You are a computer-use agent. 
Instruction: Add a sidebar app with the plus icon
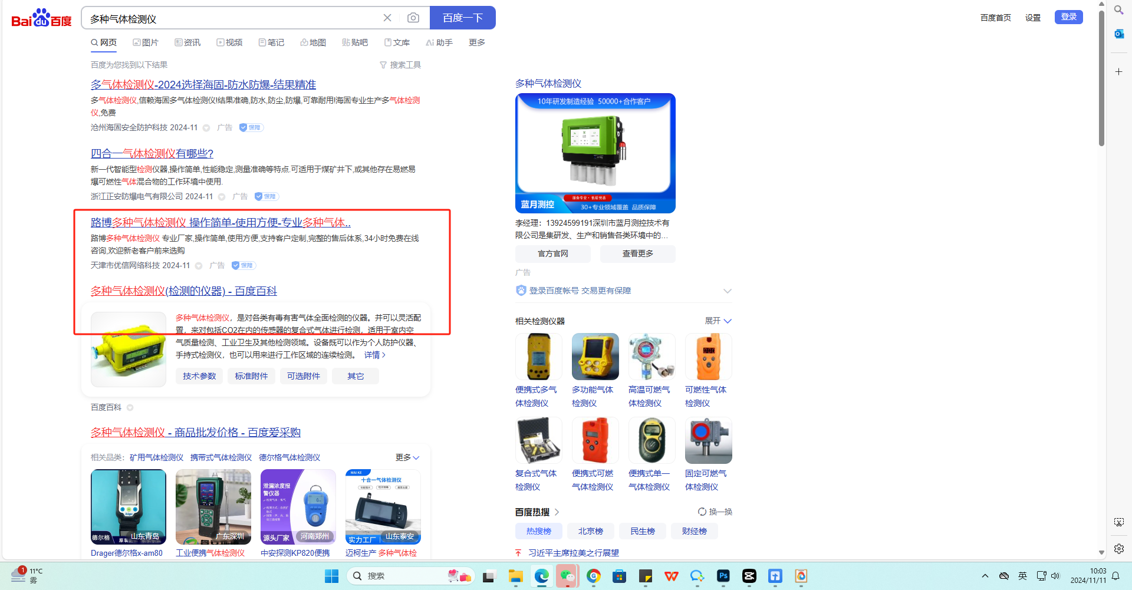(1118, 71)
